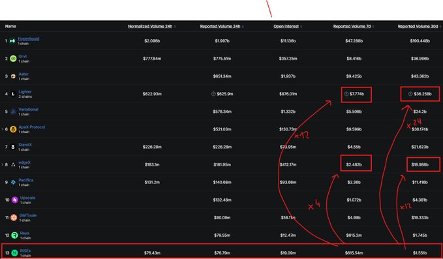Viewport: 443px width, 259px height.
Task: Click the Variational protocol logo
Action: click(13, 112)
